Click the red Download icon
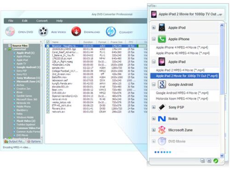Screen dimensions: 230x178 76,31
